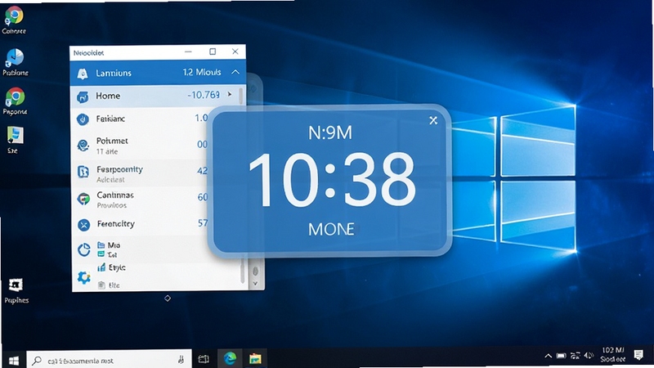Viewport: 654px width, 368px height.
Task: Open Task View on the taskbar
Action: 204,359
